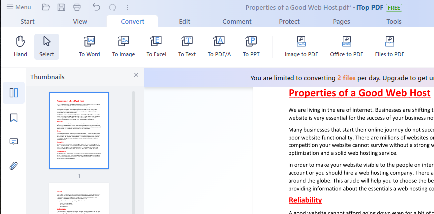Click the 'Thumbnails' panel title
434x214 pixels.
pyautogui.click(x=48, y=77)
